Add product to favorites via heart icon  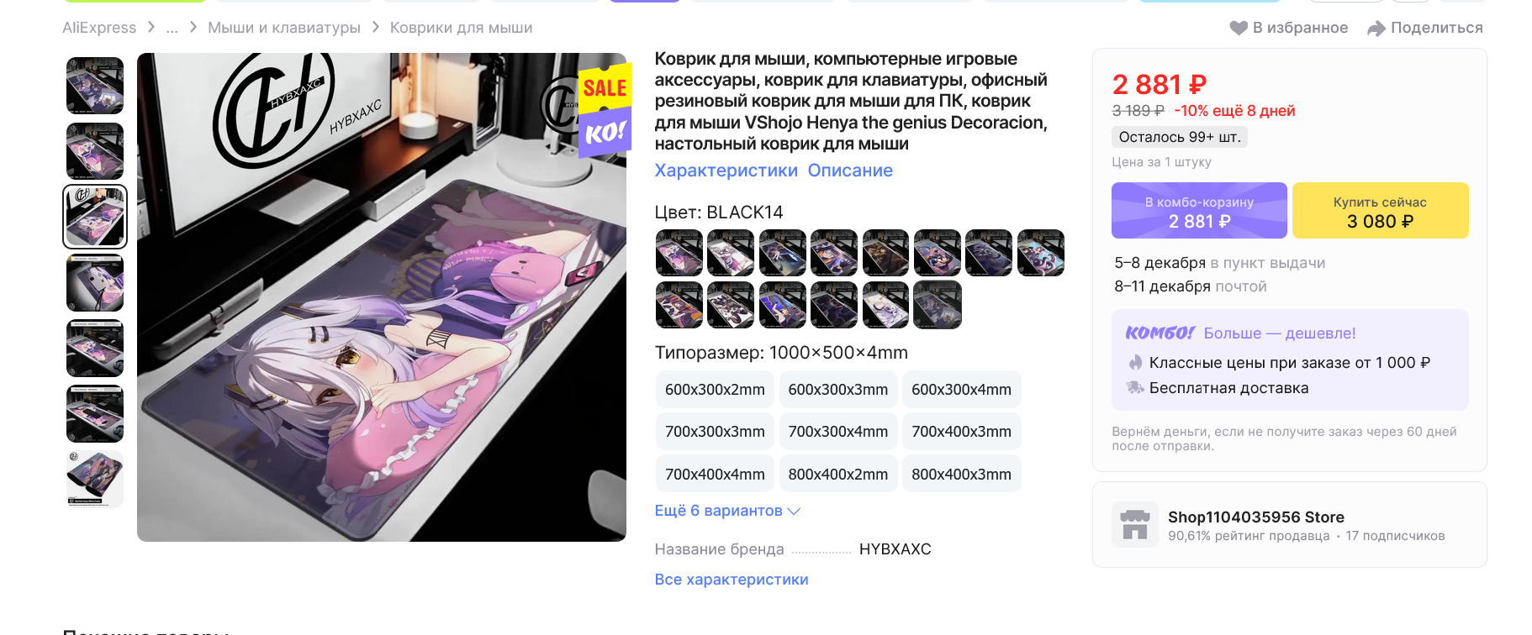(1239, 28)
